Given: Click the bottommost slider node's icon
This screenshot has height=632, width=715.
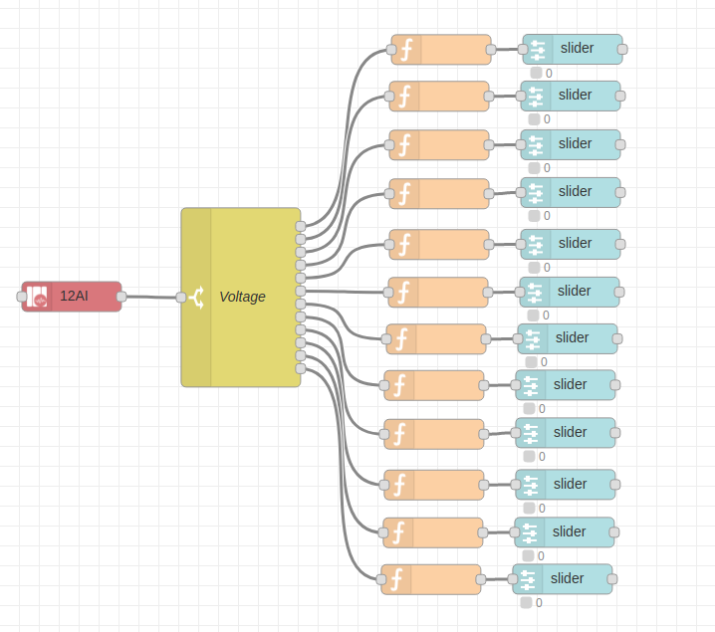Looking at the screenshot, I should click(x=528, y=579).
